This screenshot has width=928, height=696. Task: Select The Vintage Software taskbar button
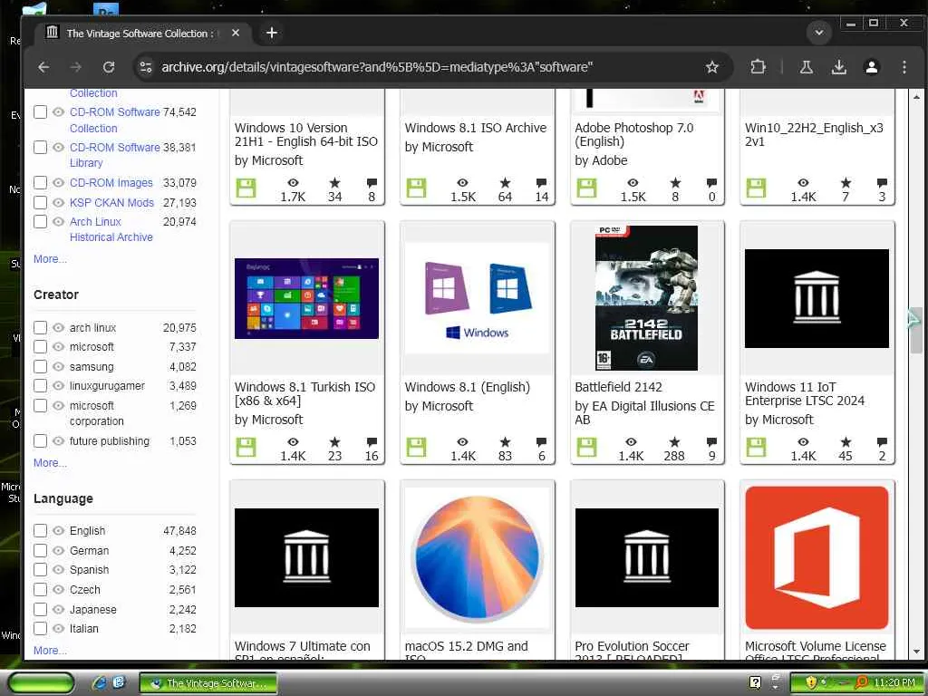(208, 683)
